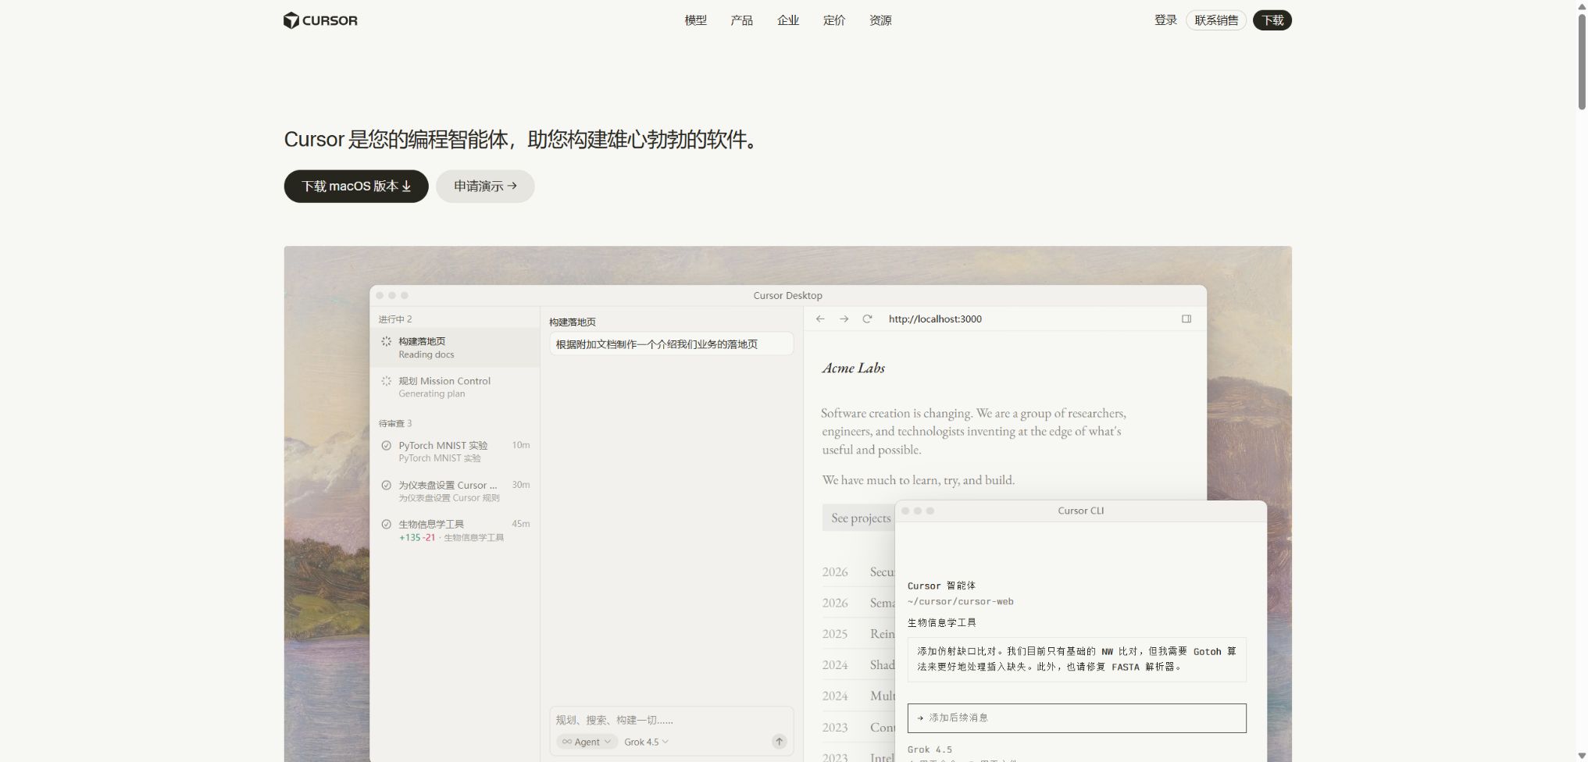Click the check icon beside 为仪表盘设置 Cursor
Image resolution: width=1588 pixels, height=762 pixels.
coord(386,485)
